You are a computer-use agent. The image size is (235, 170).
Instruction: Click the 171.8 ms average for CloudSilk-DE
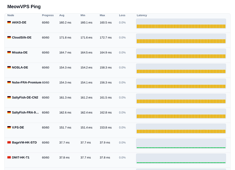coord(65,37)
